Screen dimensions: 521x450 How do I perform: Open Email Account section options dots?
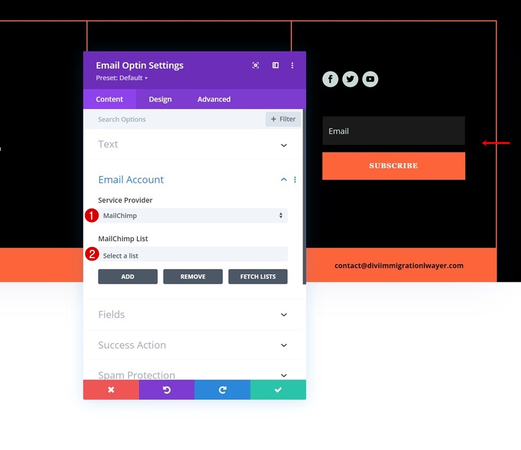coord(295,180)
